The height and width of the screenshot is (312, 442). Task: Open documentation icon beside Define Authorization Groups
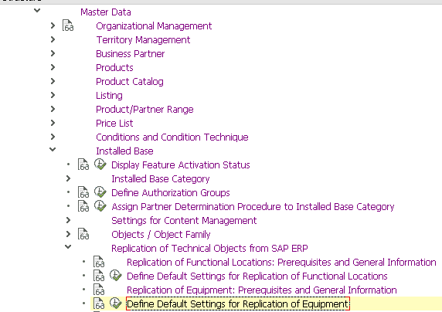click(83, 192)
